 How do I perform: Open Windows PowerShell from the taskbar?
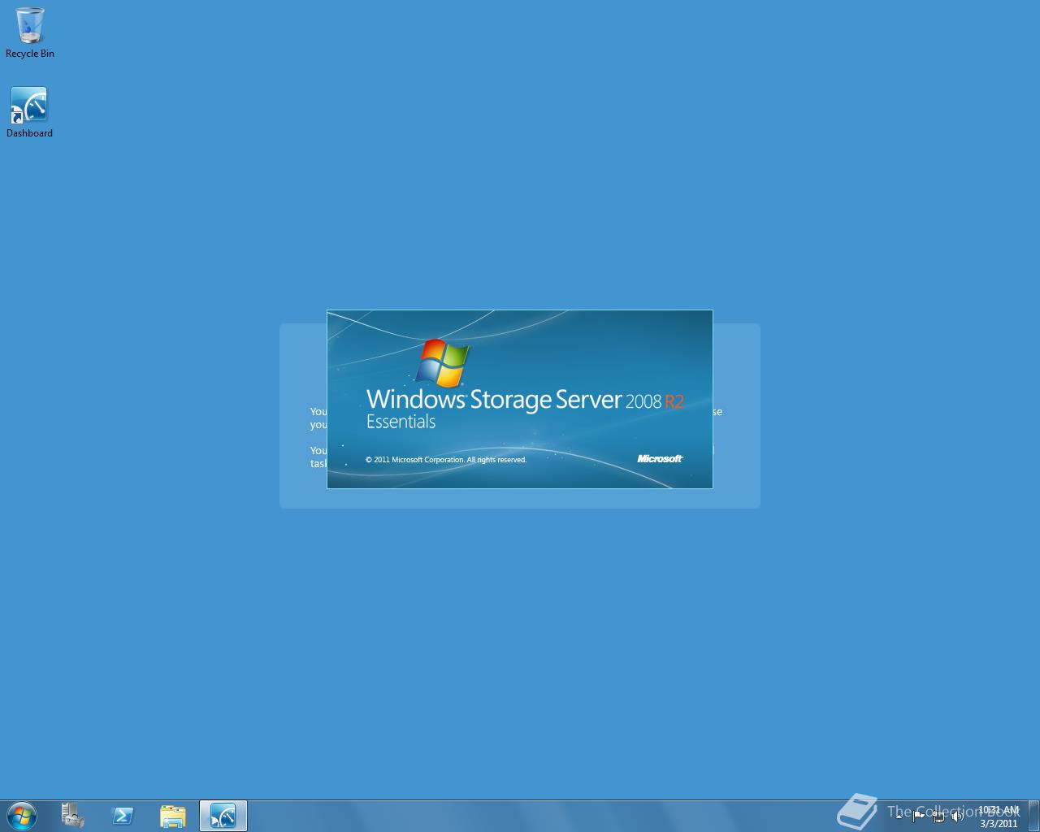pos(123,816)
